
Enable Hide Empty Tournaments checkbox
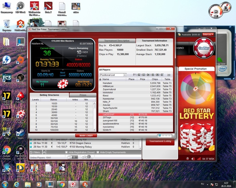coord(98,152)
